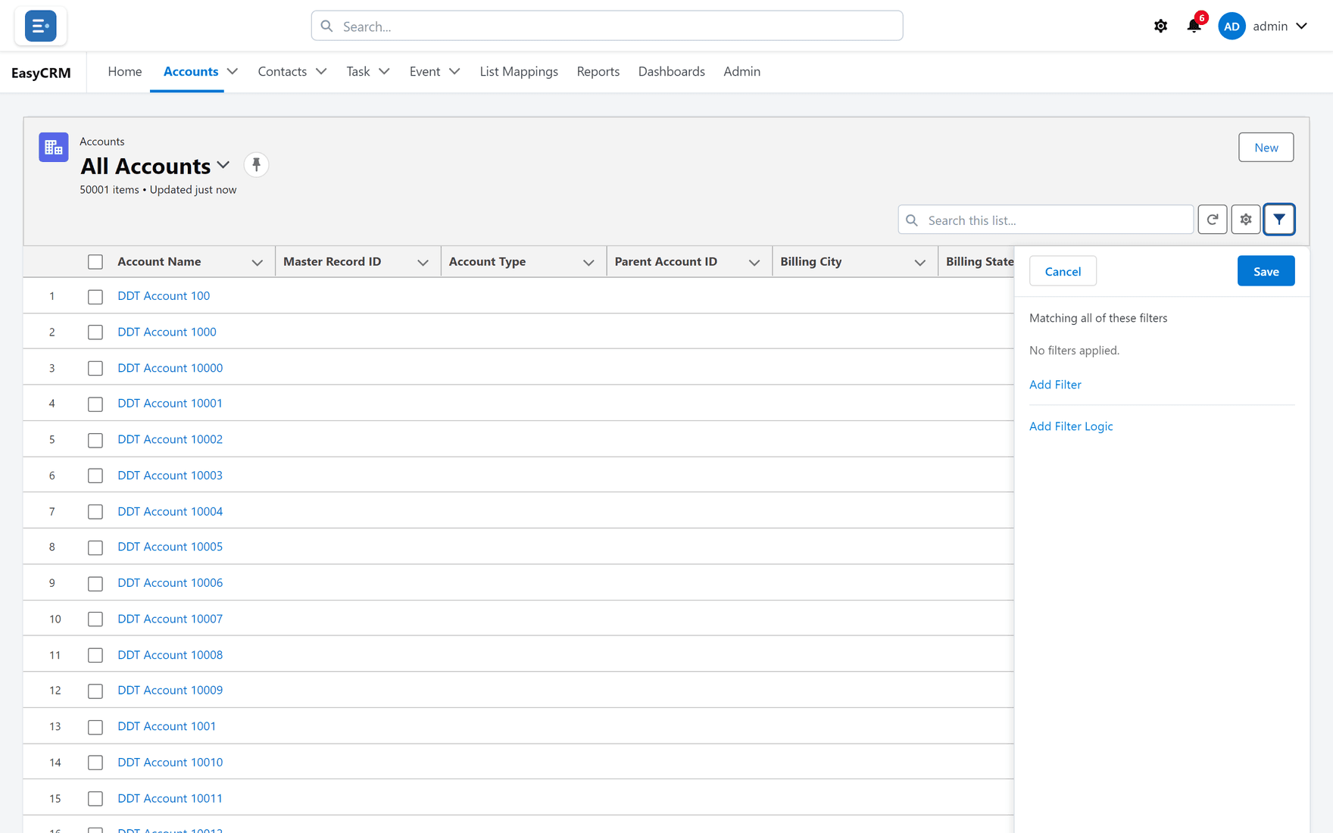Image resolution: width=1333 pixels, height=833 pixels.
Task: Cancel the filter changes
Action: pyautogui.click(x=1063, y=271)
